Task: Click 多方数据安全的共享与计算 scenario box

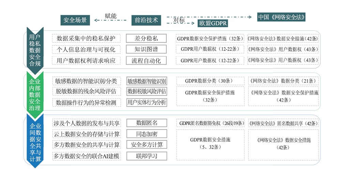Action: [x=86, y=145]
